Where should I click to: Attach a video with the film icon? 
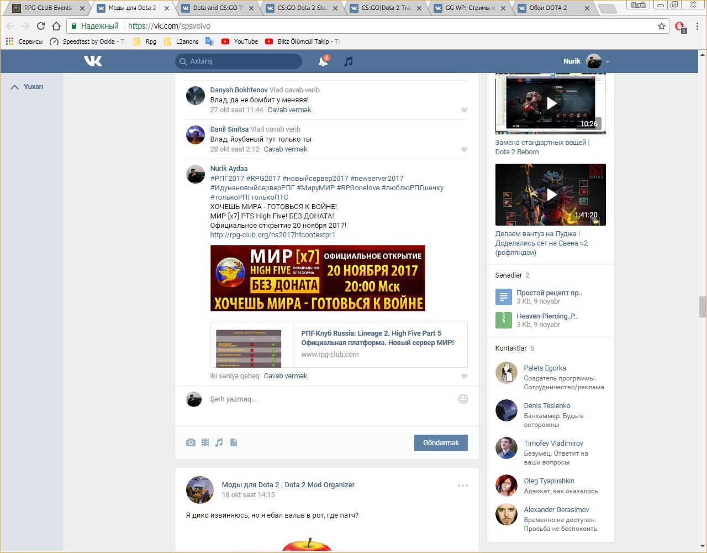coord(205,442)
